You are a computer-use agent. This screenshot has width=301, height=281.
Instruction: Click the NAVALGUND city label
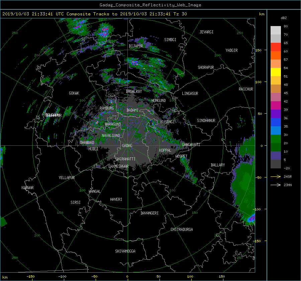(111, 136)
